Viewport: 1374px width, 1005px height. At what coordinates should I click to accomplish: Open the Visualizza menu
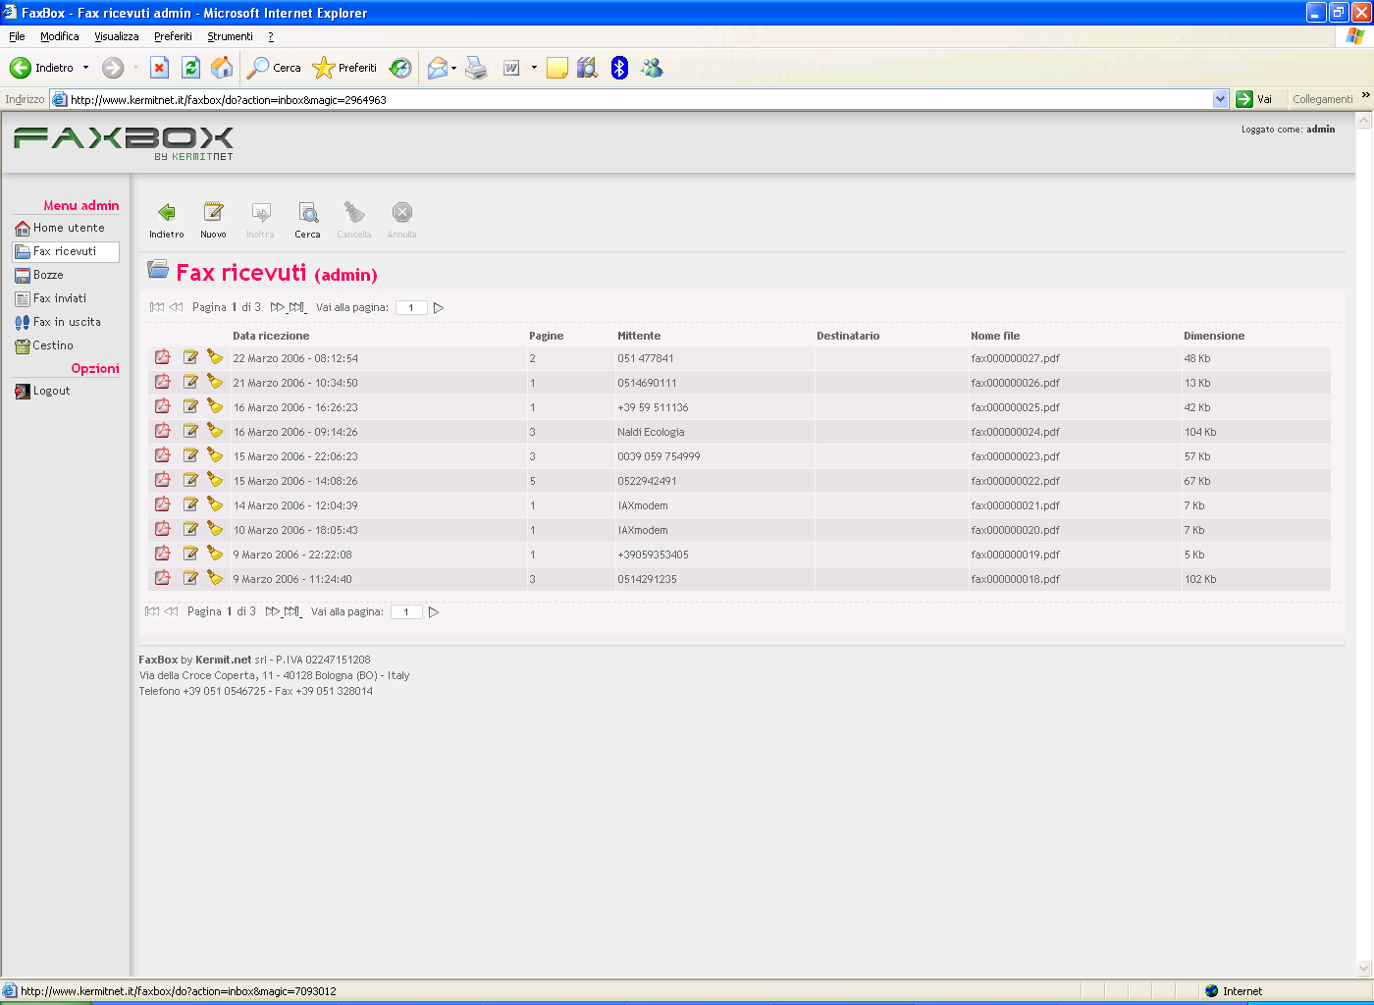tap(117, 36)
